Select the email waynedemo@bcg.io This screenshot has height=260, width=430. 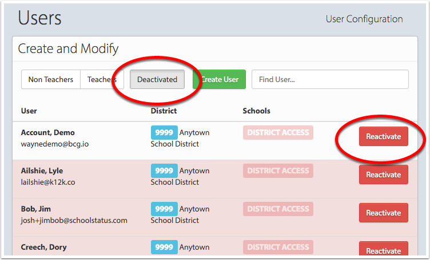[x=55, y=144]
